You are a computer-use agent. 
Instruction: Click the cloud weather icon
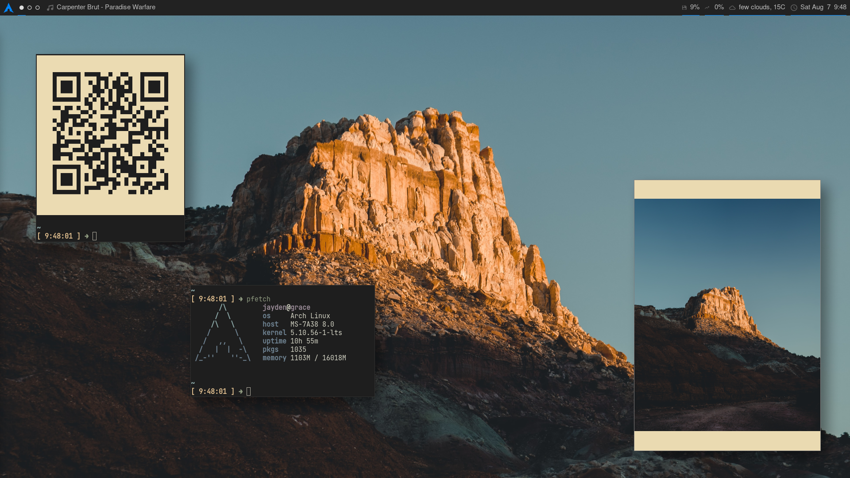coord(732,8)
